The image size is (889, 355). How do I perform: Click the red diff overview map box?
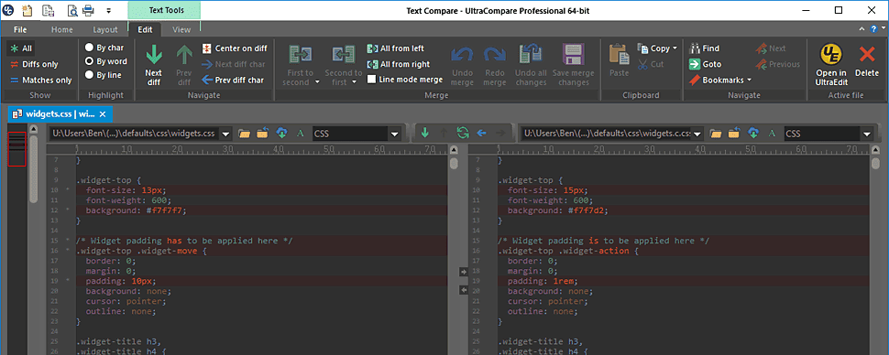click(x=17, y=149)
